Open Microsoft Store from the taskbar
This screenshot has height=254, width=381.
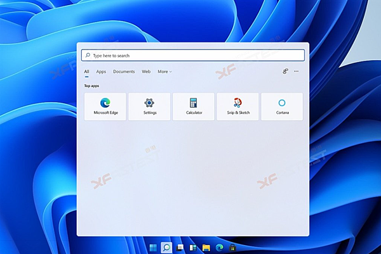pos(232,248)
